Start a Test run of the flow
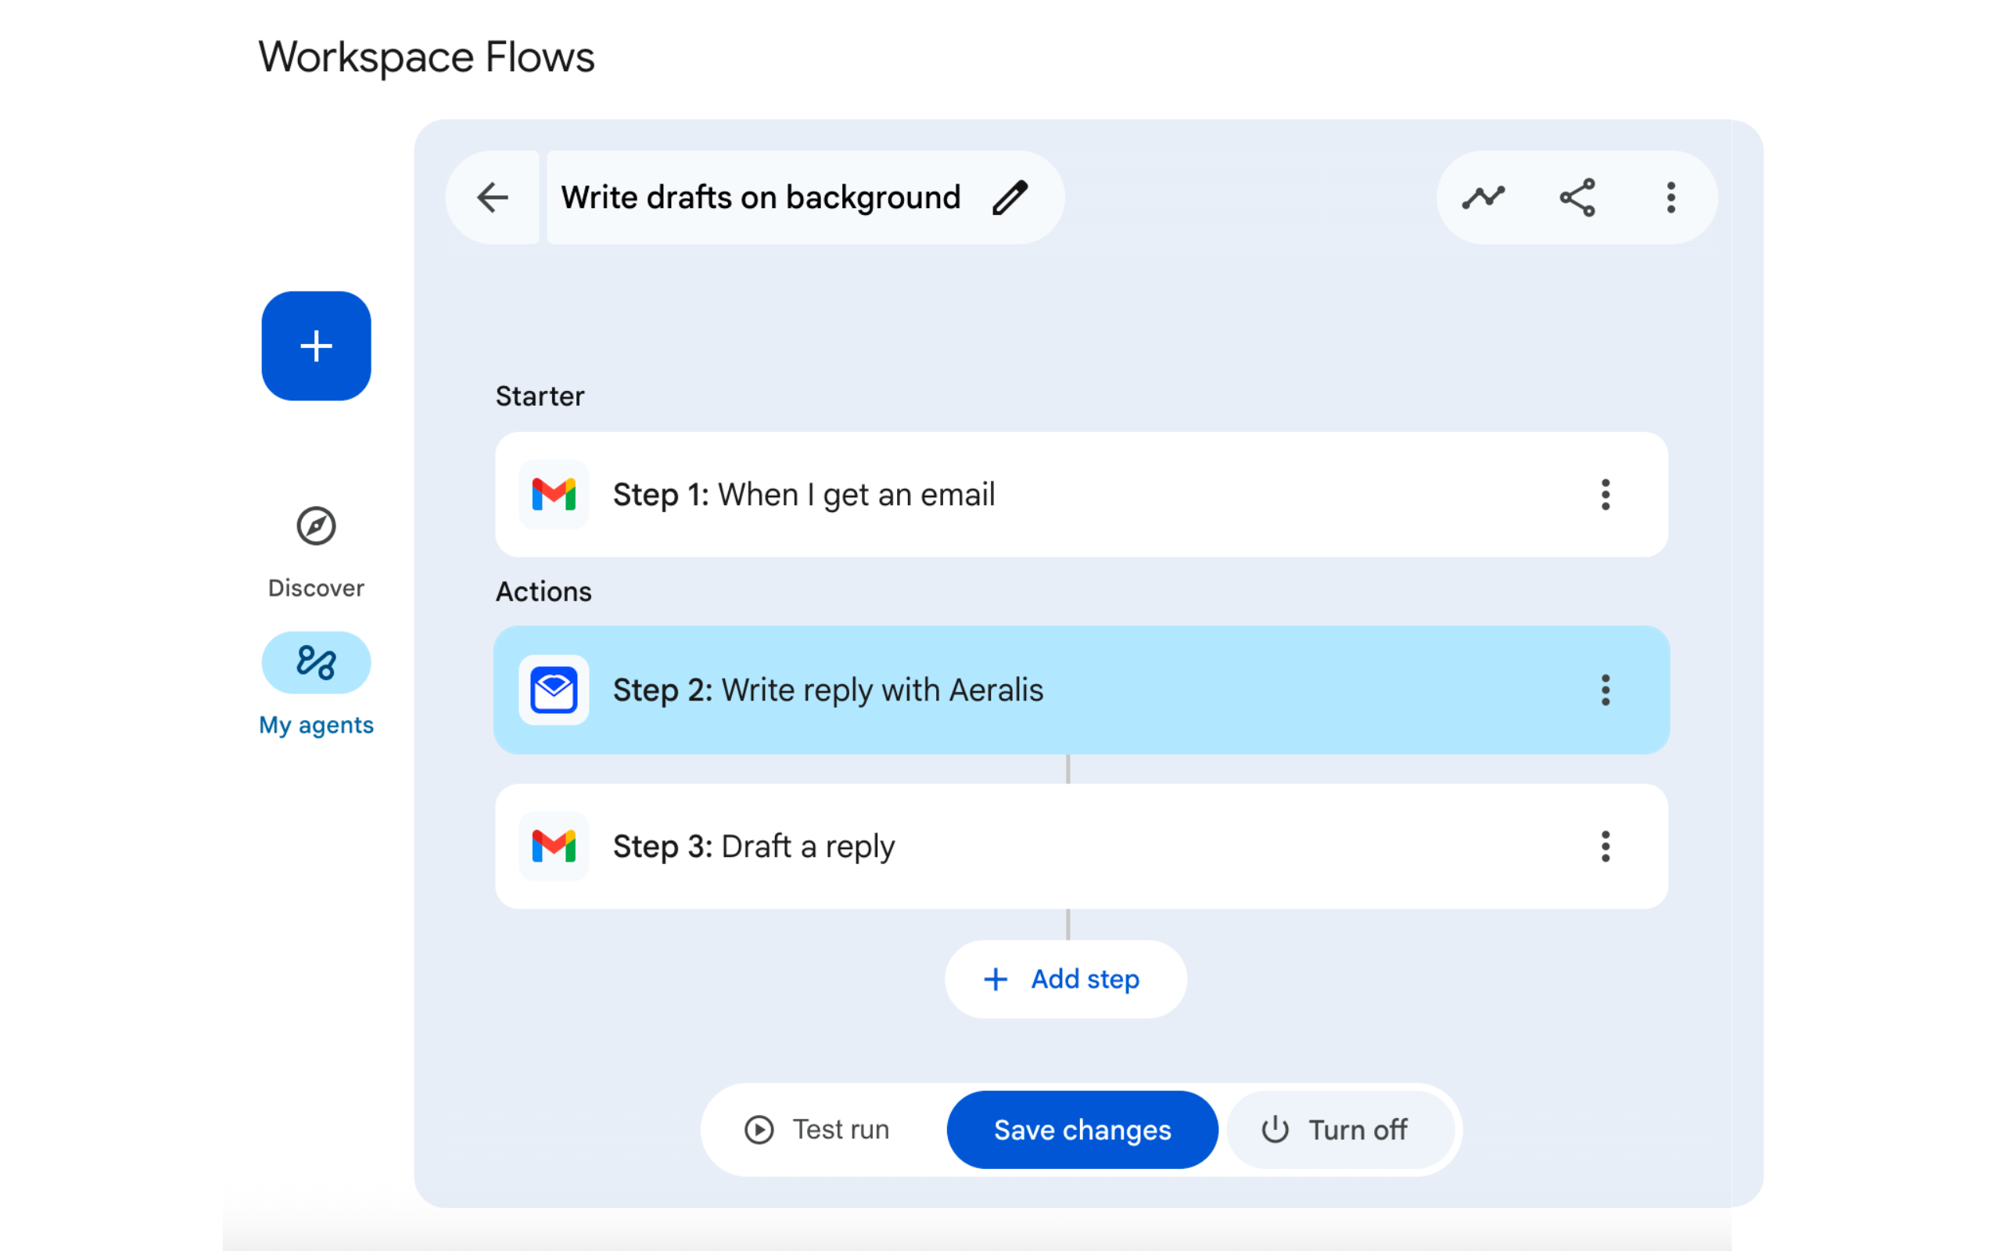This screenshot has height=1251, width=2002. (x=819, y=1129)
